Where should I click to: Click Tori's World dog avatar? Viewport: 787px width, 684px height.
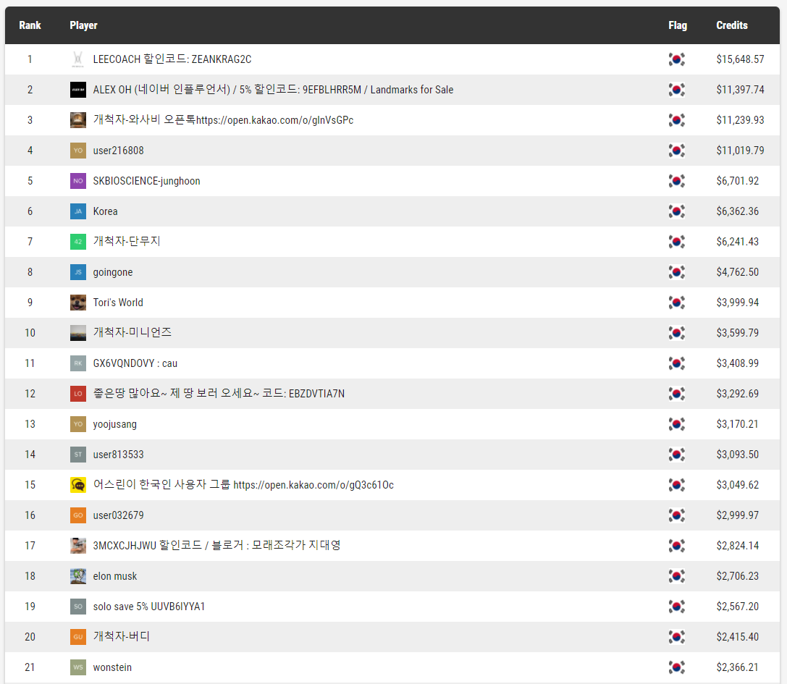(77, 303)
